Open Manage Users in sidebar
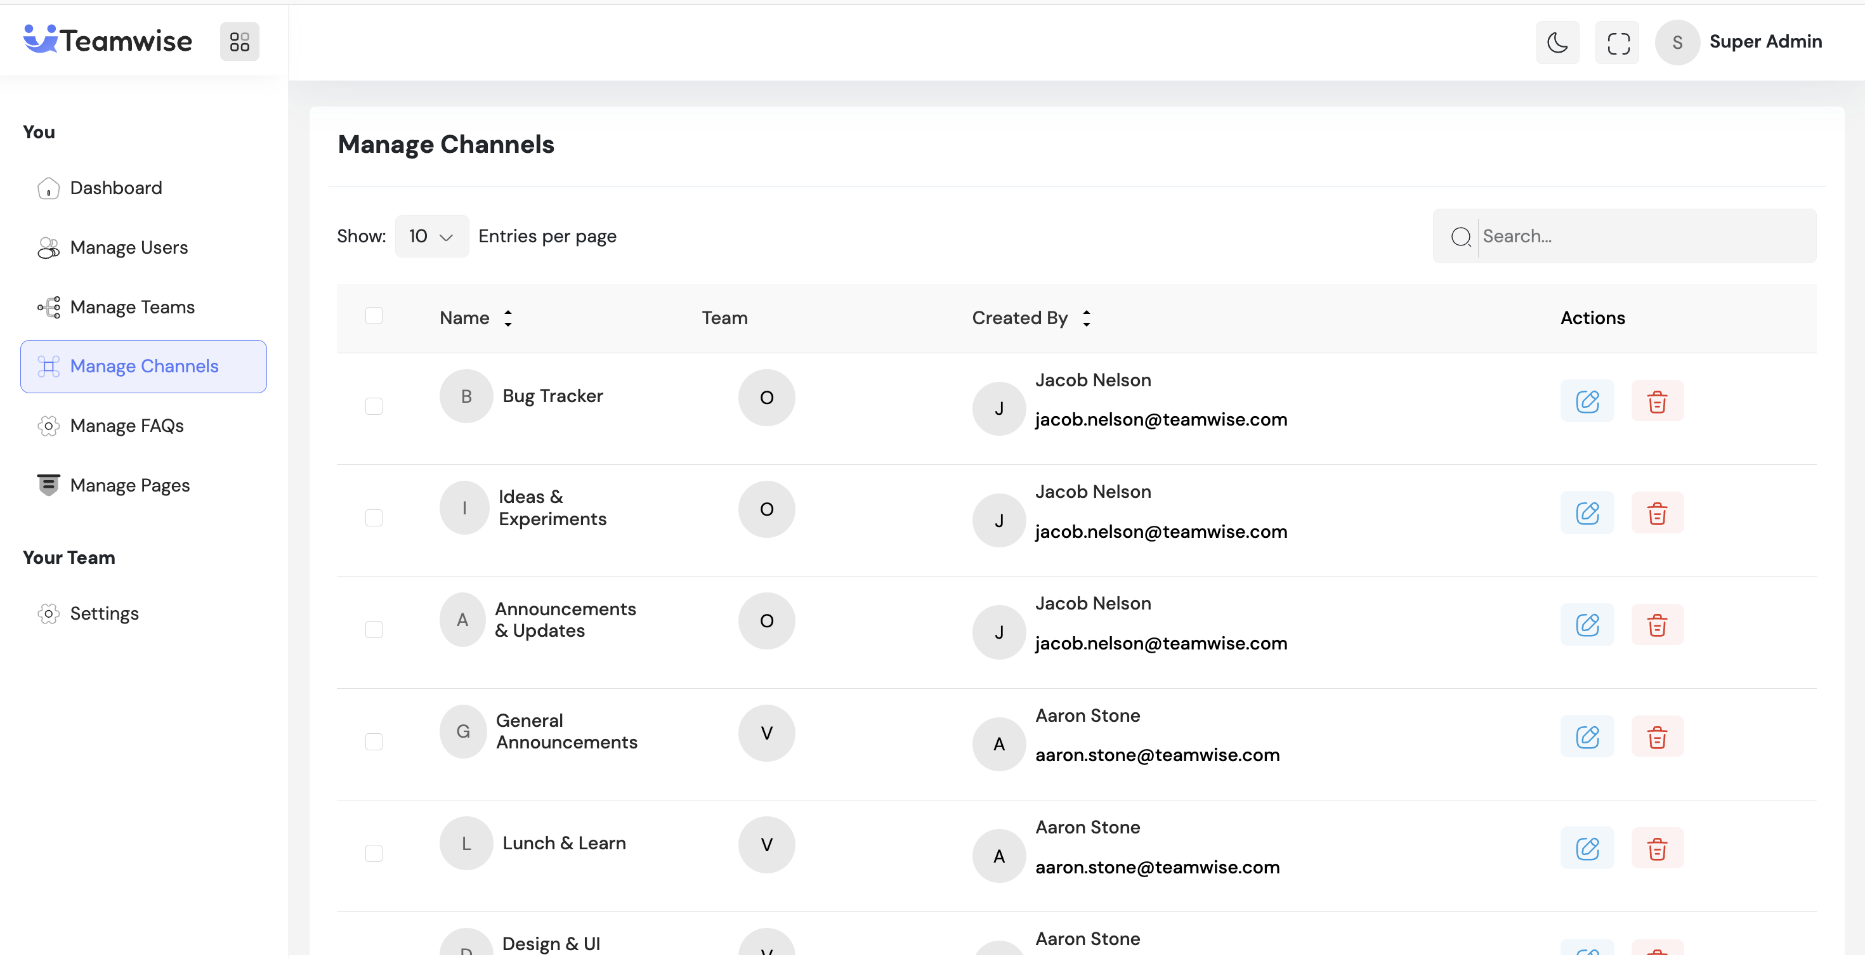Viewport: 1865px width, 959px height. (x=129, y=247)
